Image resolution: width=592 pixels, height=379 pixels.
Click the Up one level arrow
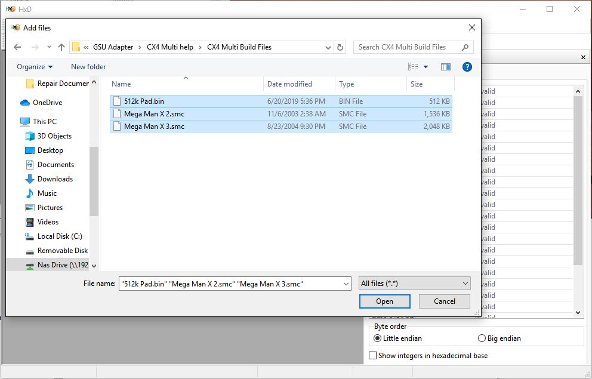tap(61, 47)
